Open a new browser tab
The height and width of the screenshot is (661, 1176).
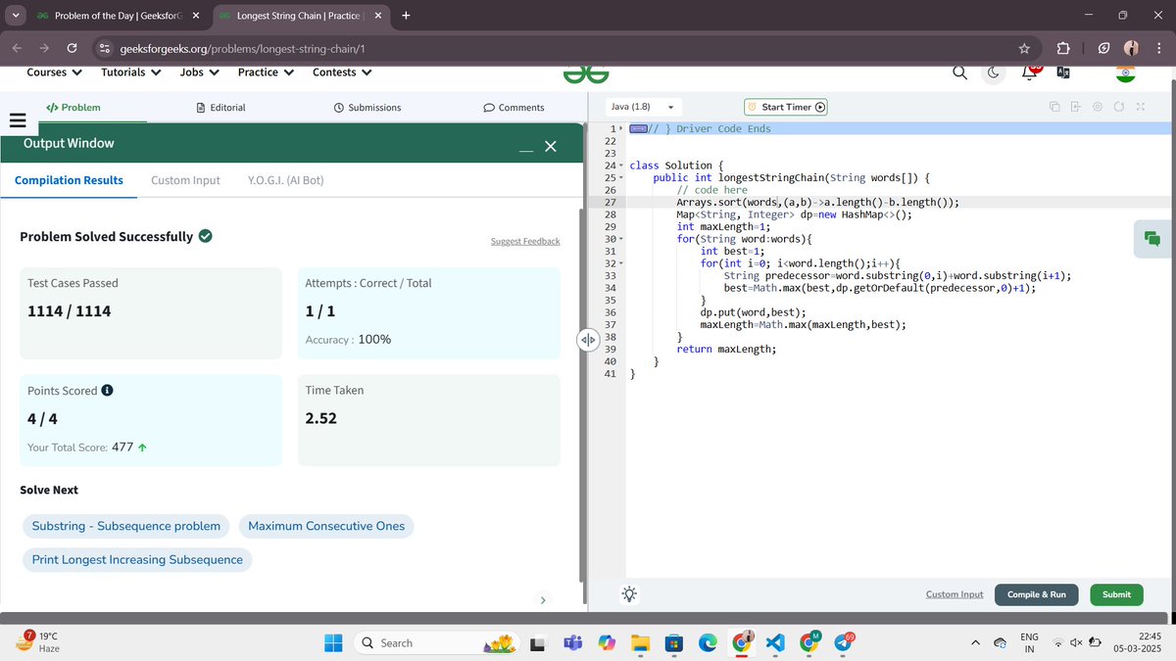(407, 15)
